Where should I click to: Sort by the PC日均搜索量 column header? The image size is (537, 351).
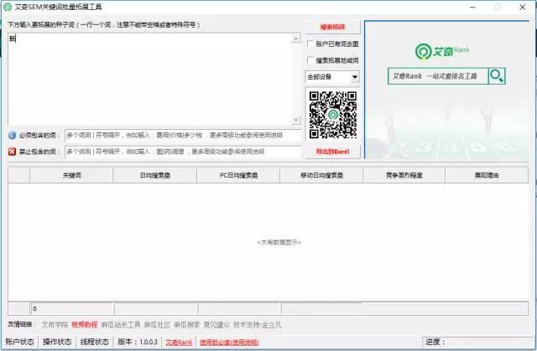(238, 175)
